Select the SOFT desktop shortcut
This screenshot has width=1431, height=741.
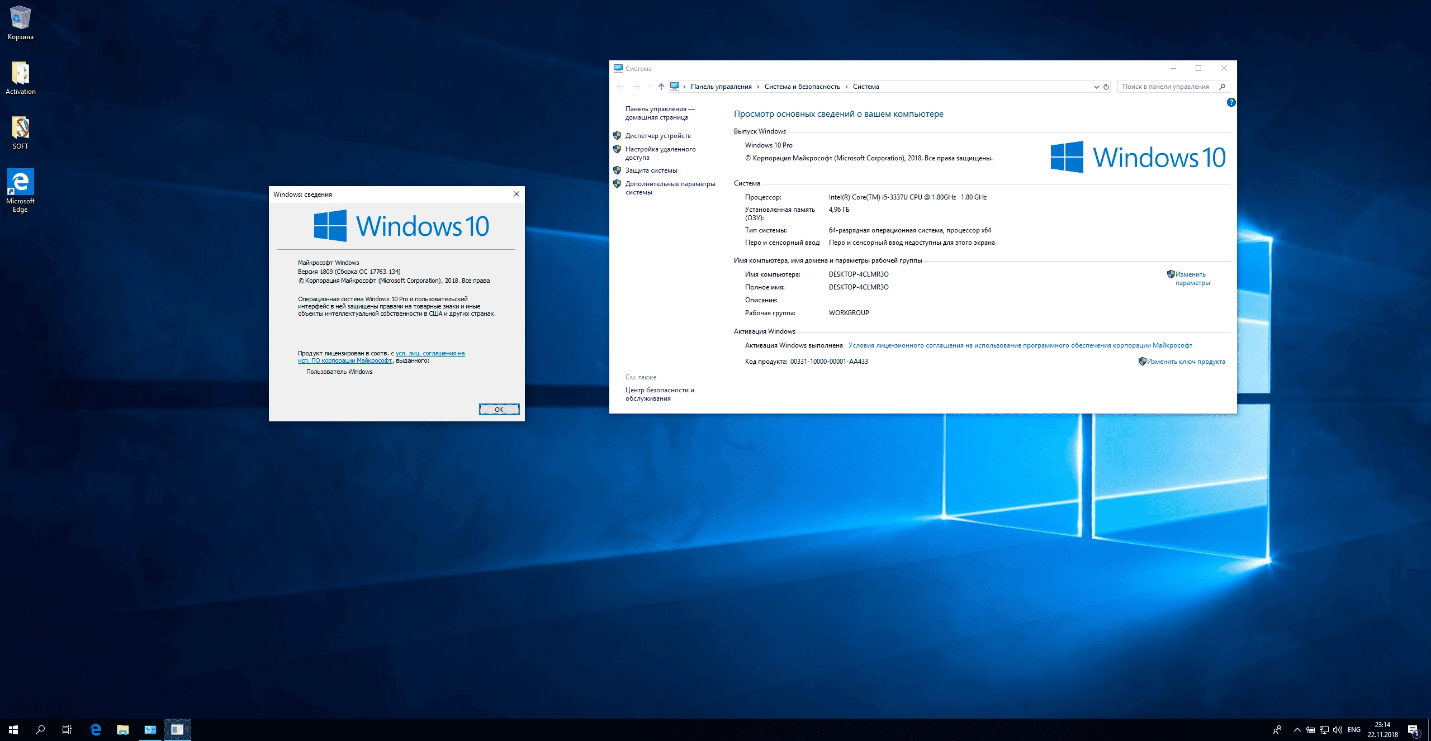(20, 132)
